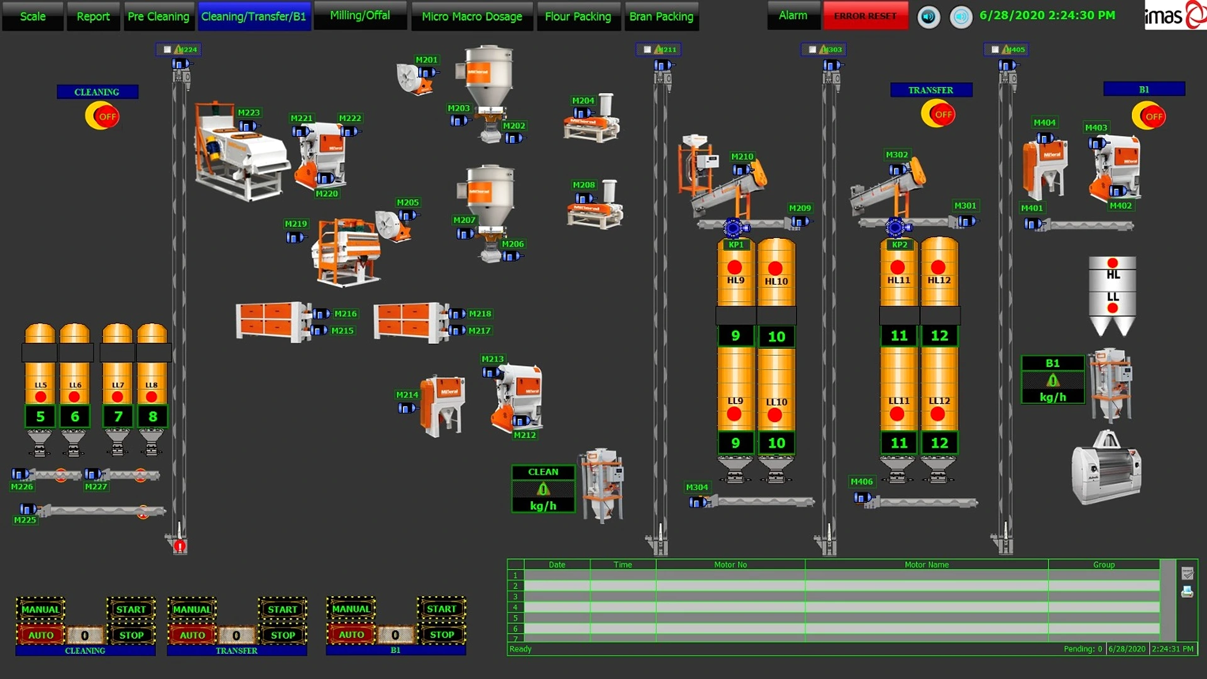Tick the M211 elevator checkbox
Image resolution: width=1207 pixels, height=679 pixels.
648,49
